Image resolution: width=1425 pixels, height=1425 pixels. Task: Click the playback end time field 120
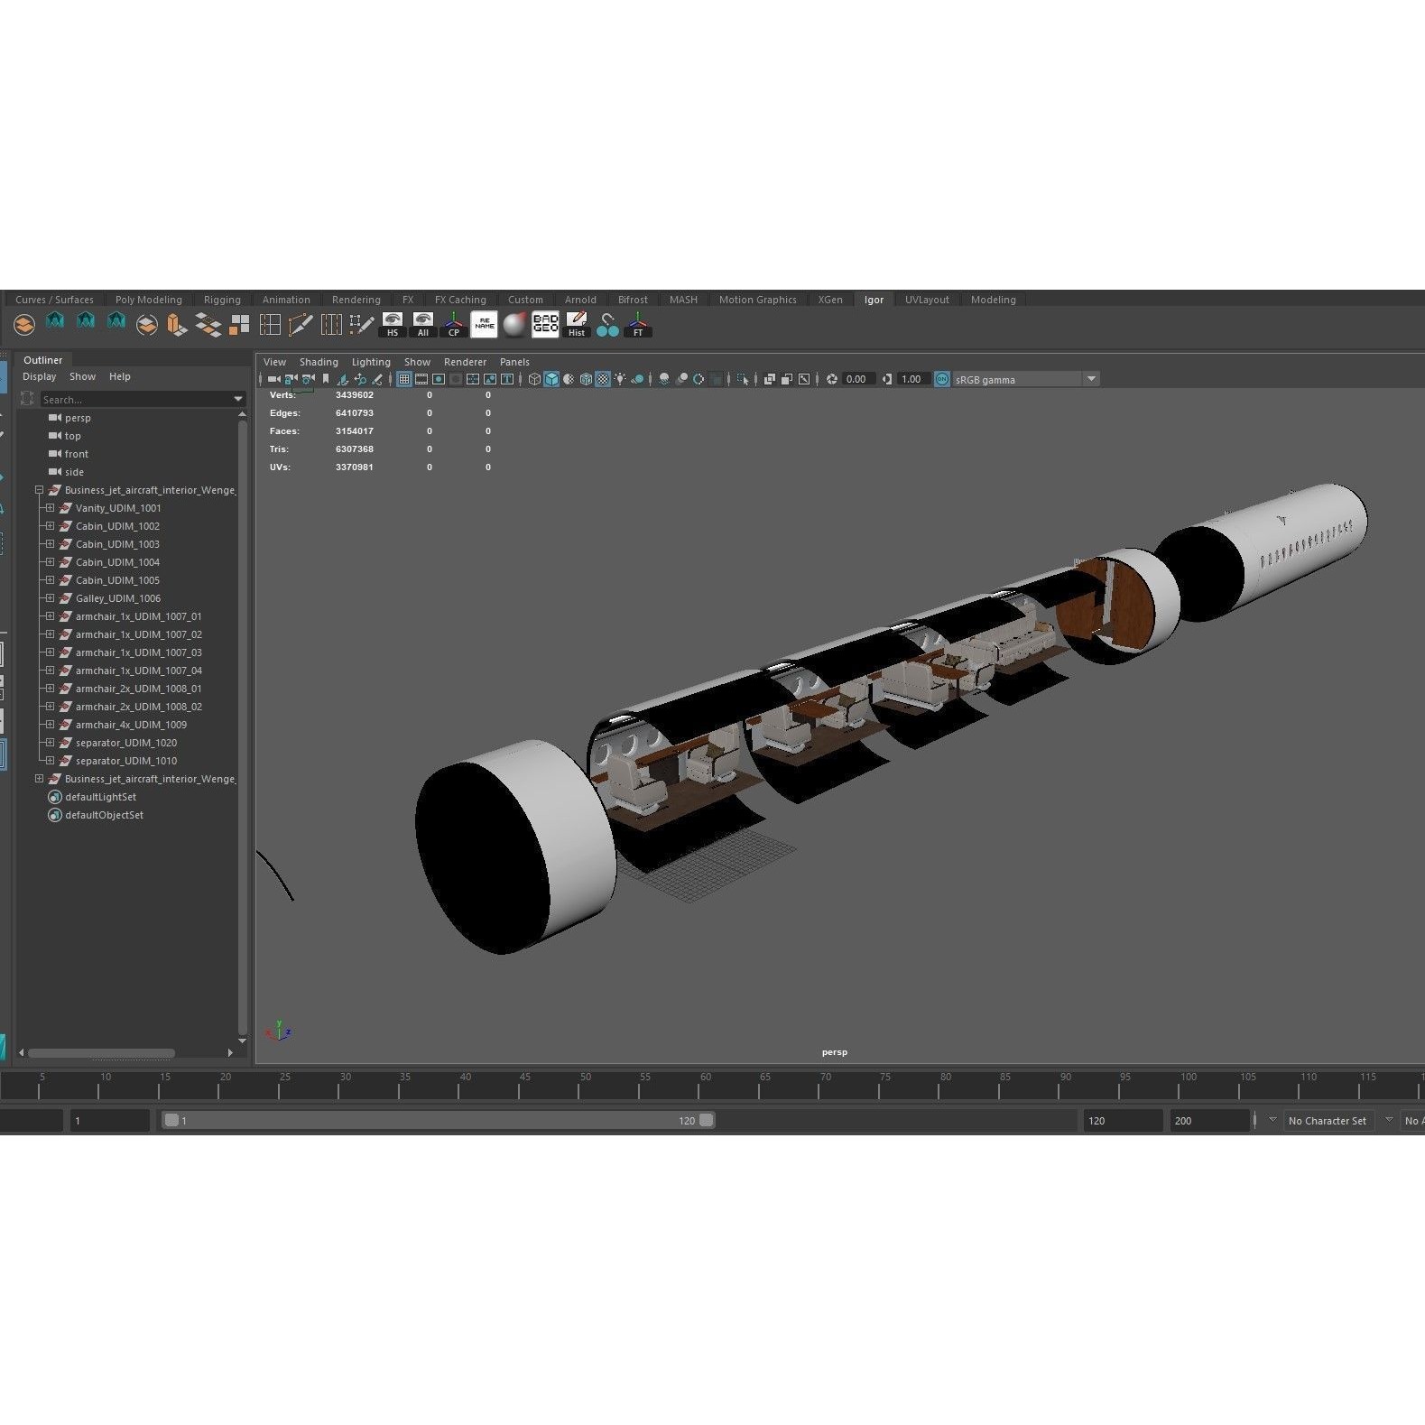pyautogui.click(x=1123, y=1120)
